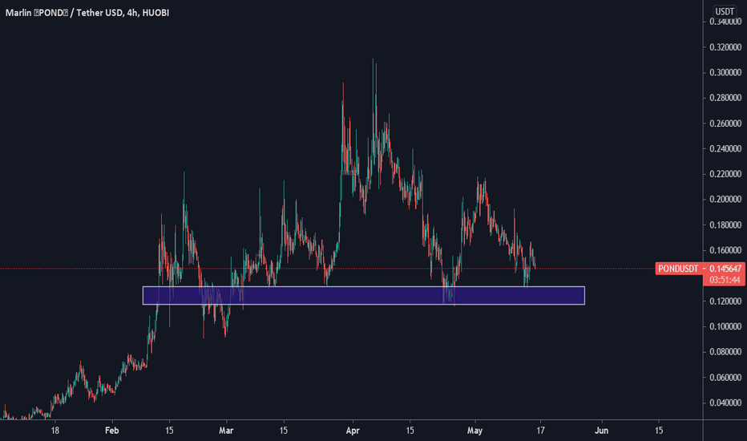Click the PONDUSDT 0.145647 price label
Viewport: 747px width, 441px height.
[x=700, y=269]
